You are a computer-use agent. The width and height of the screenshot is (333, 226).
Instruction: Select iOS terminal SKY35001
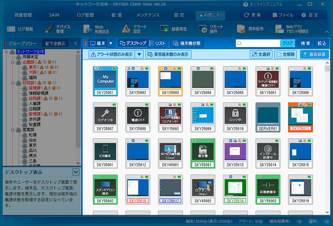tap(105, 154)
